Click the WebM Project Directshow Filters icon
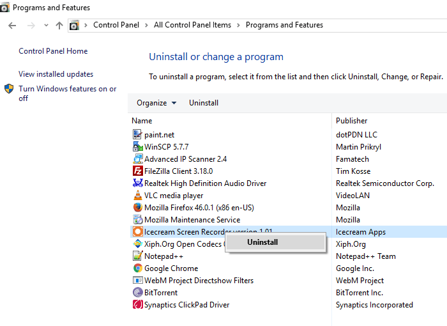Viewport: 447px width, 326px height. pos(137,280)
